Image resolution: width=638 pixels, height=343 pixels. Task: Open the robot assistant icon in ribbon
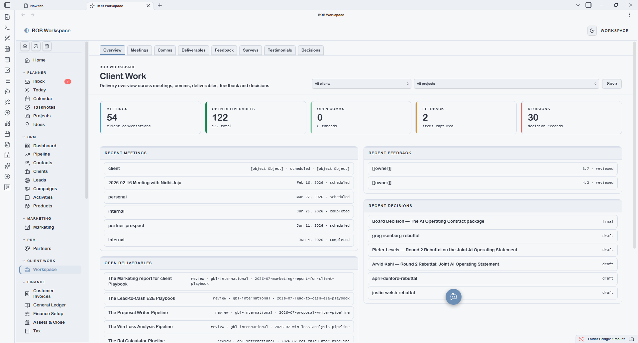coord(7,91)
